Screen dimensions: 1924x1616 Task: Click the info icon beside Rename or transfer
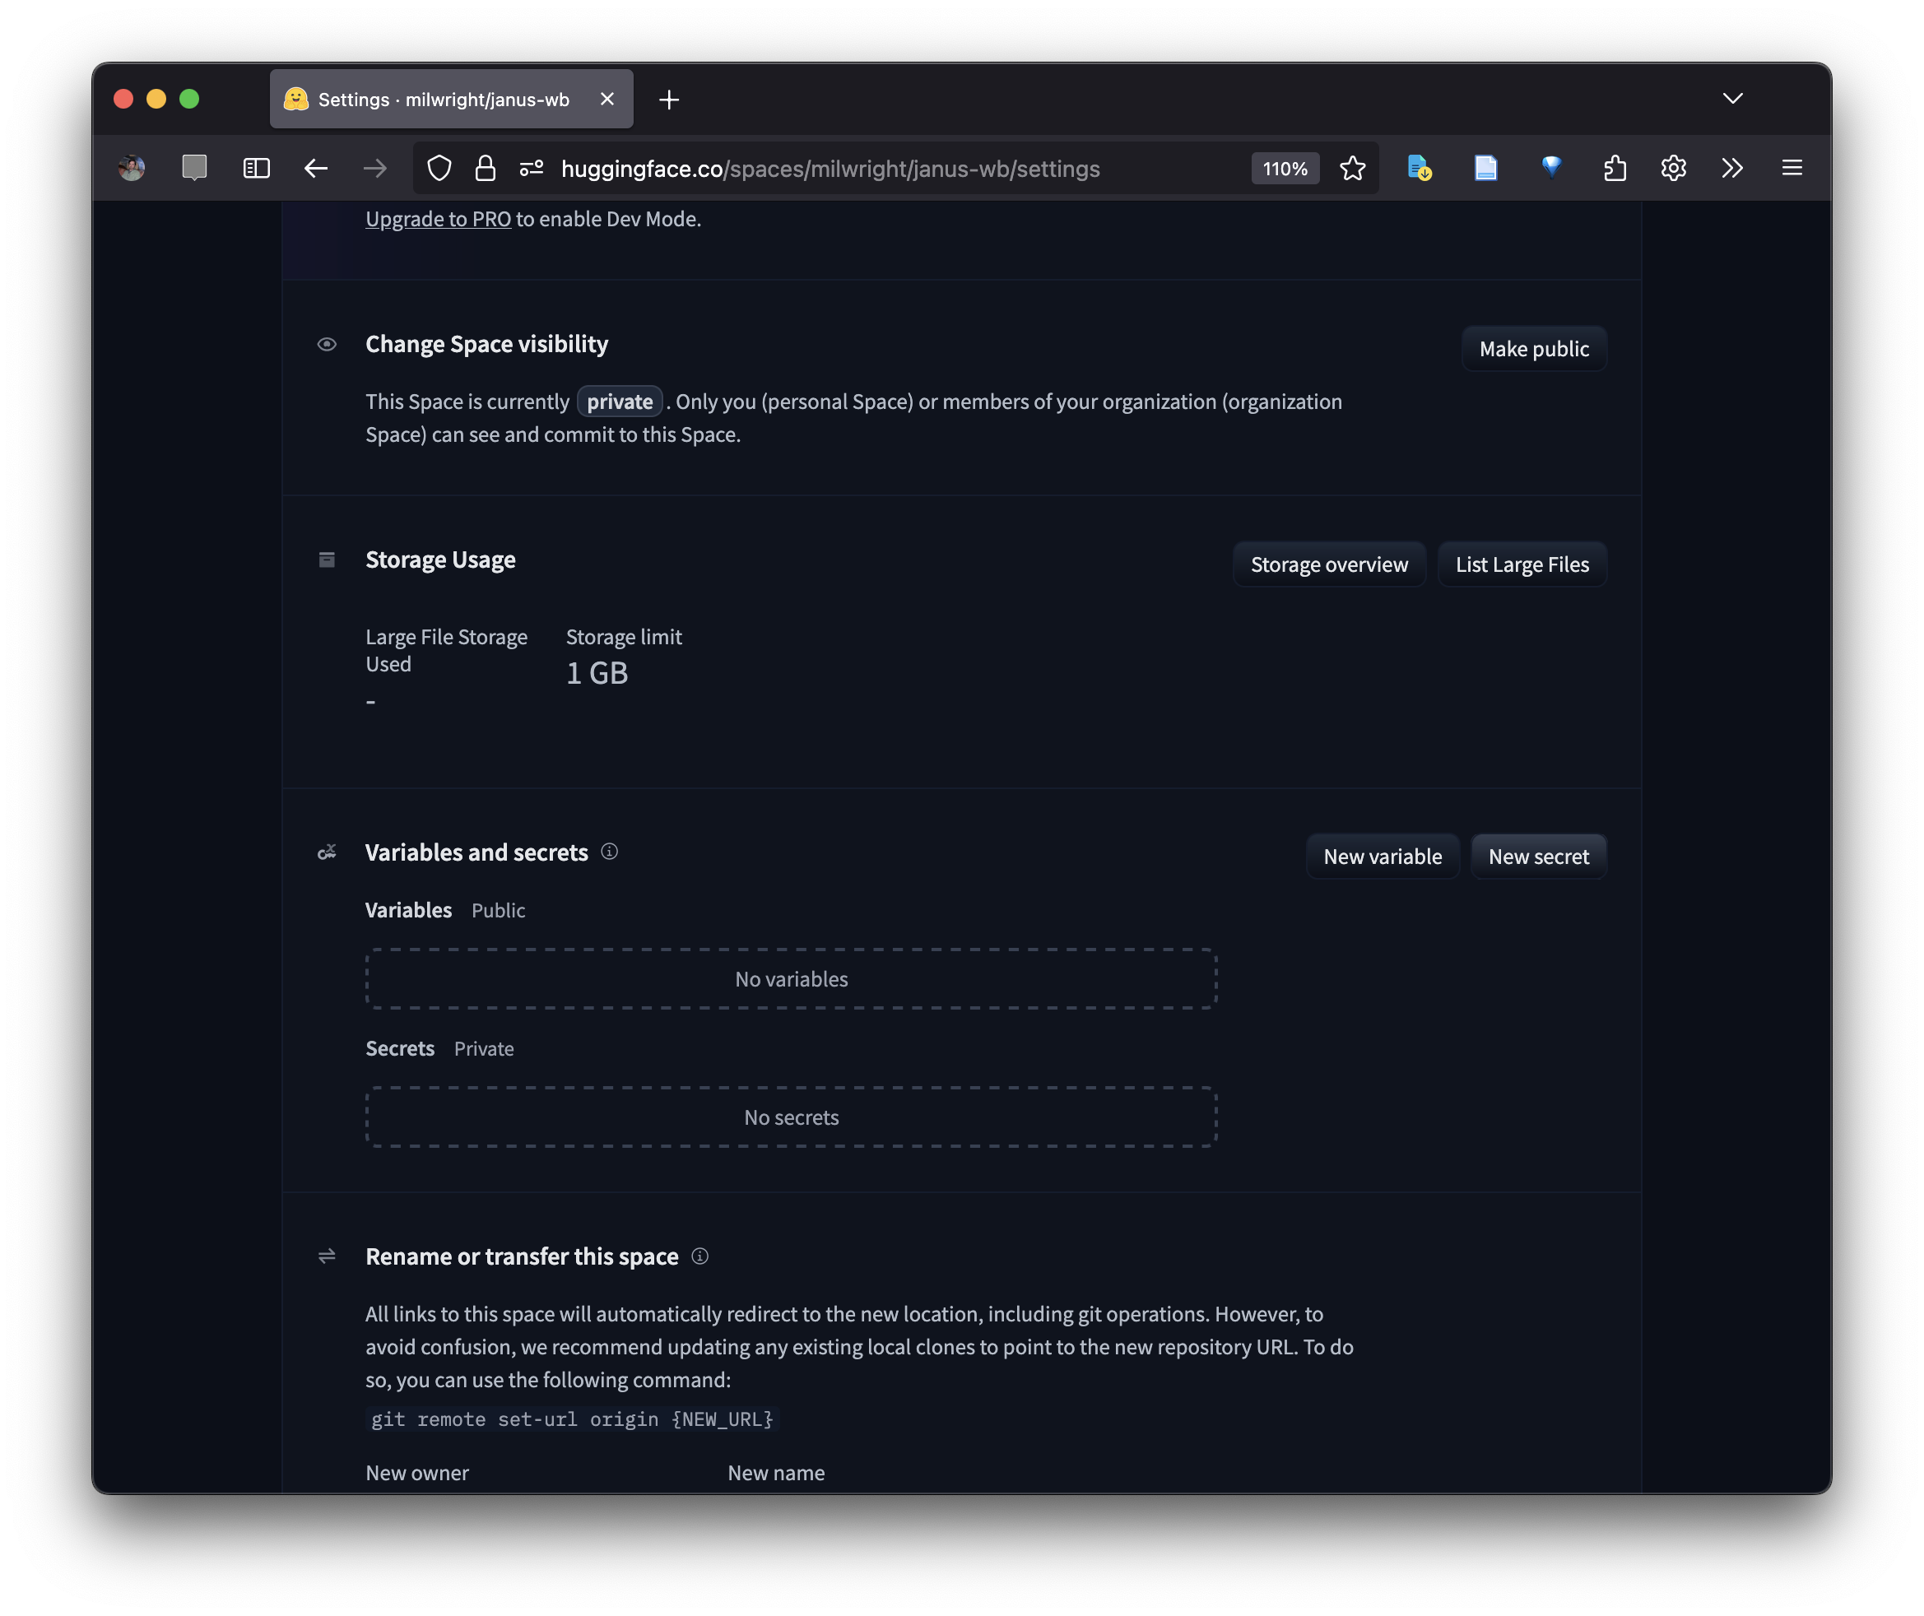[700, 1256]
